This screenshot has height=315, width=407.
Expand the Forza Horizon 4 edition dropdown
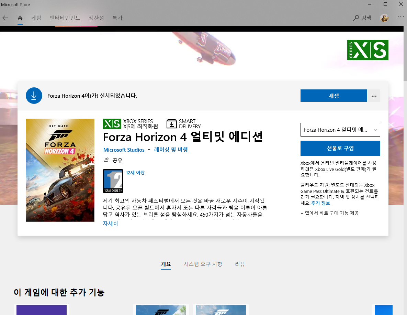coord(340,130)
